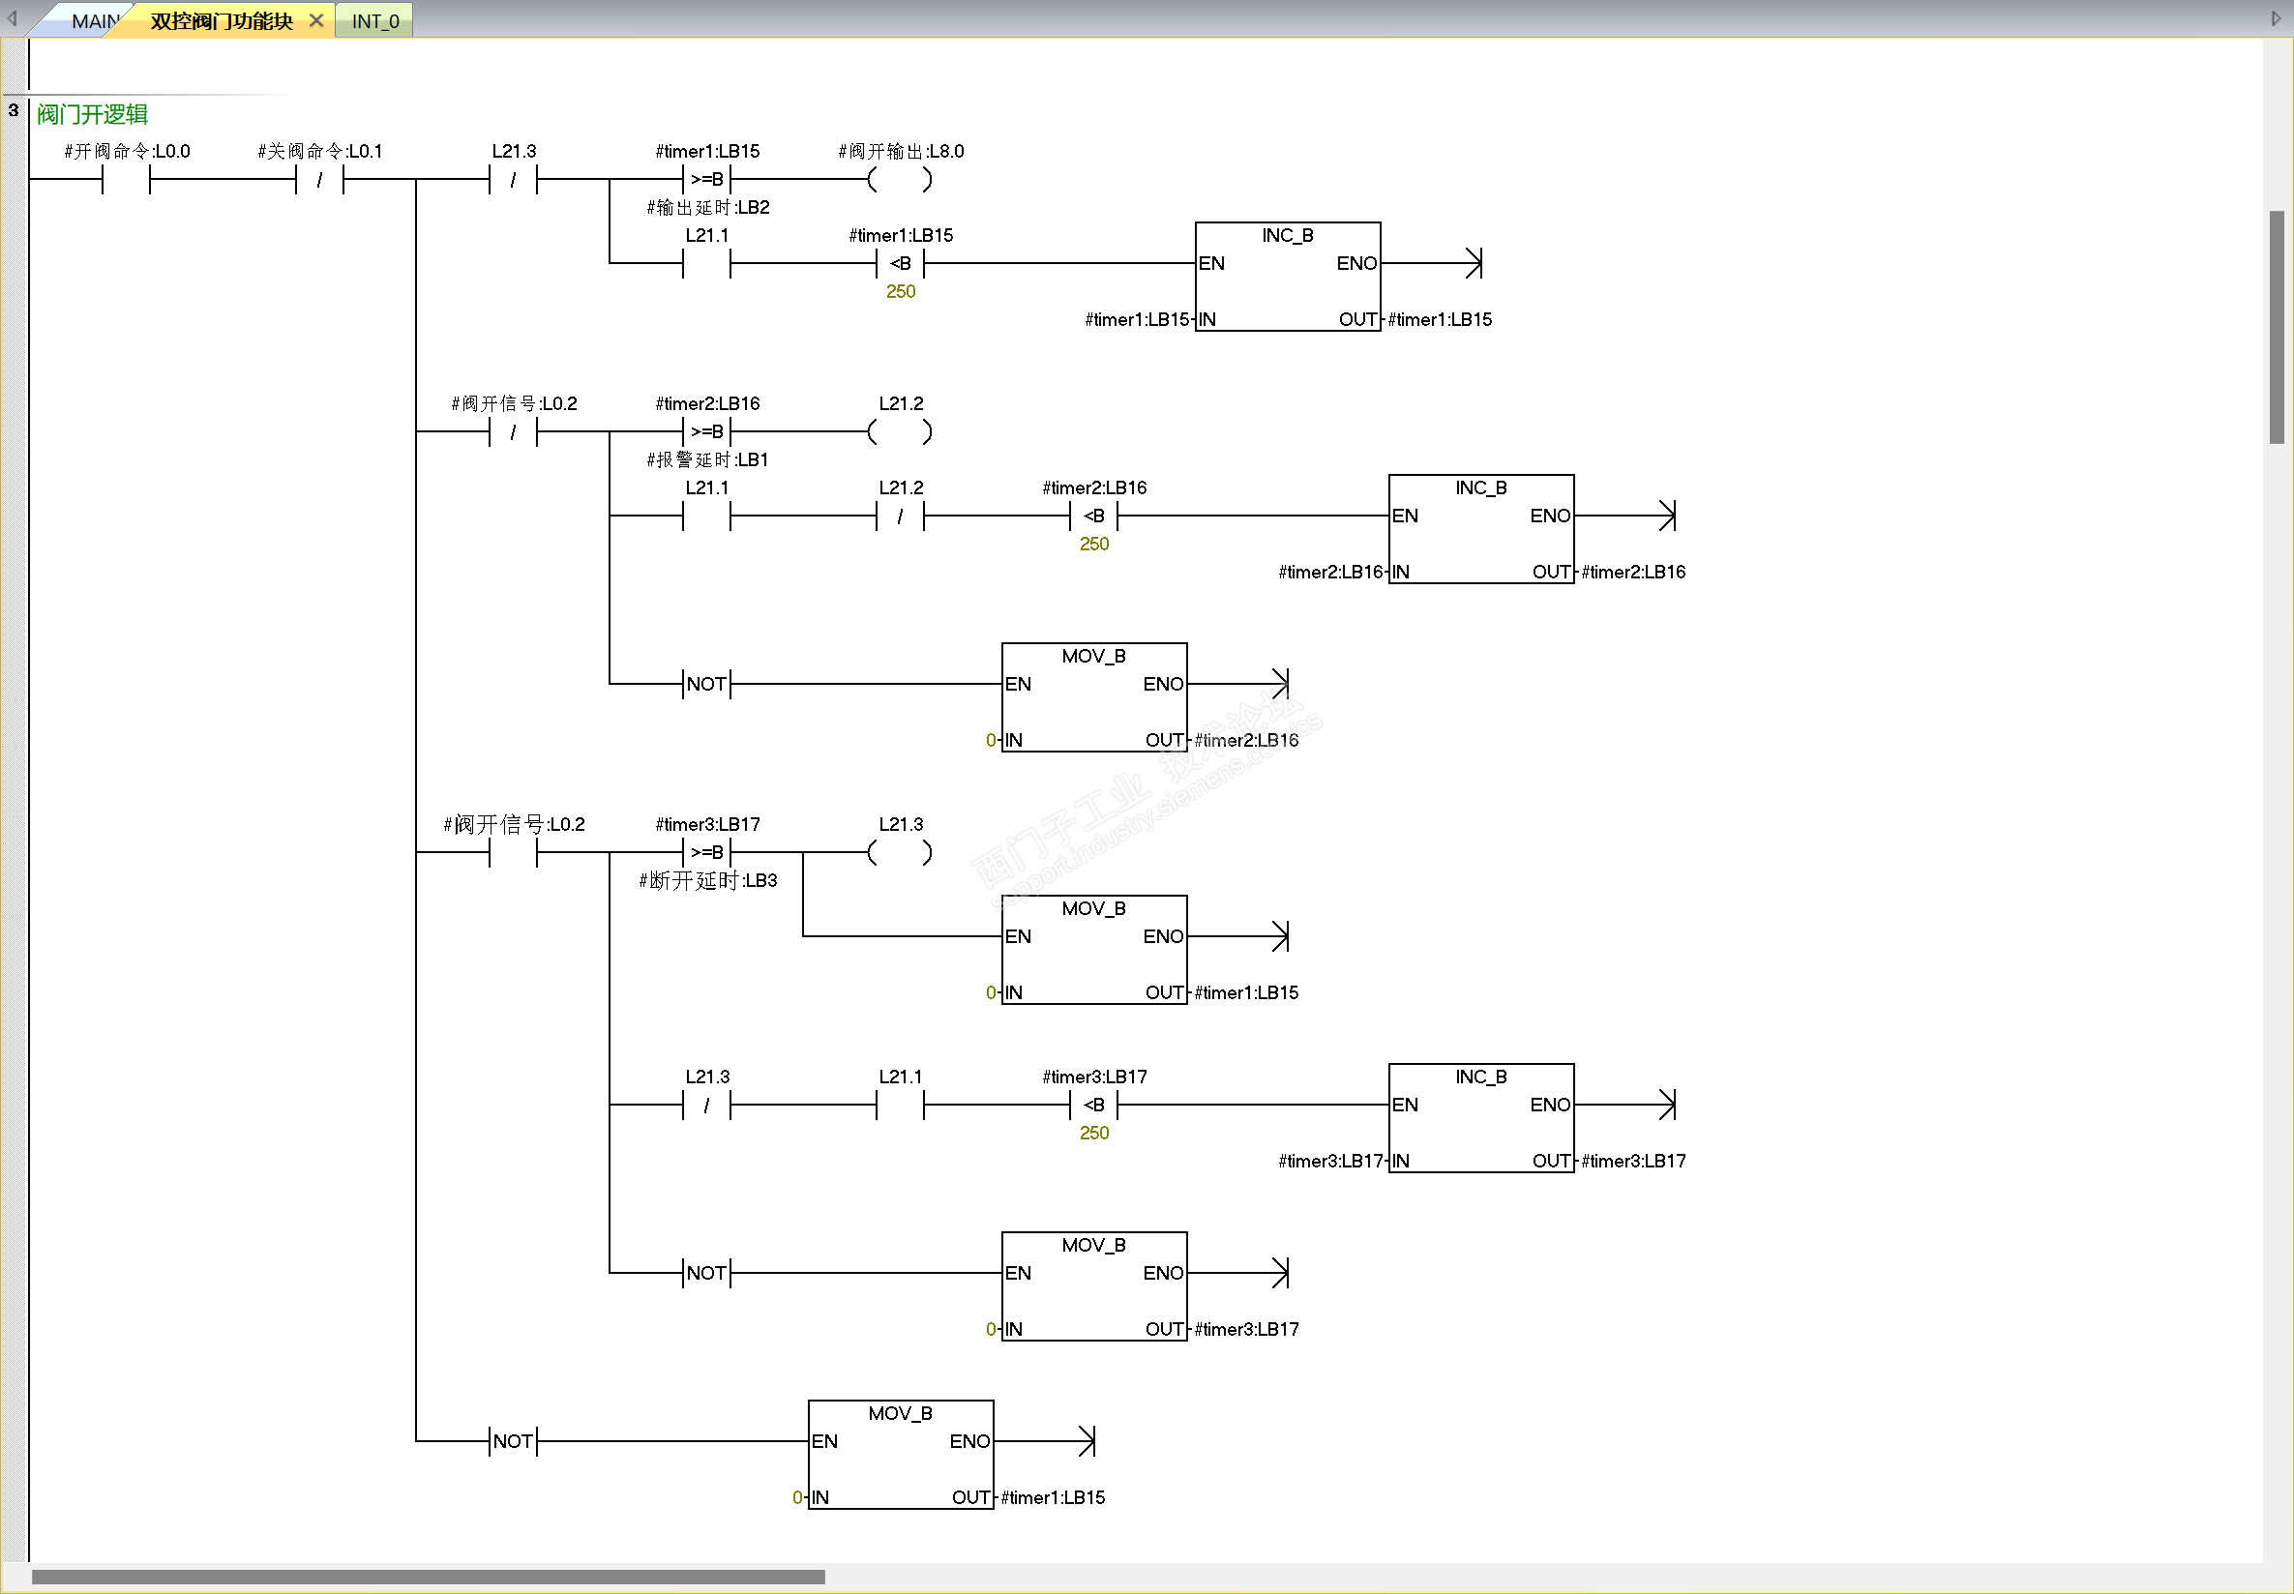Viewport: 2294px width, 1594px height.
Task: Click the 250 value under timer2 compare
Action: 1093,545
